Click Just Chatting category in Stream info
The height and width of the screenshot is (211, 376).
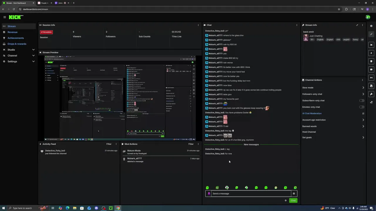tap(316, 36)
